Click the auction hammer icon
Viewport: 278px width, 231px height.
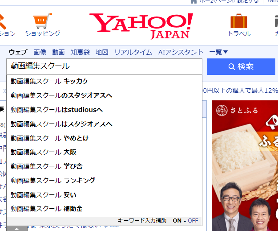click(3, 21)
